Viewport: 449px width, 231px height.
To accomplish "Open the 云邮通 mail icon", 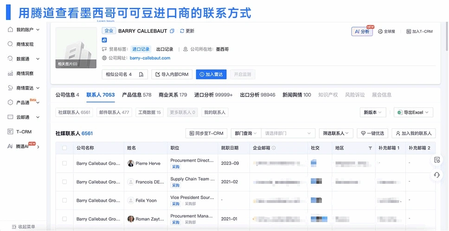I will click(x=10, y=117).
